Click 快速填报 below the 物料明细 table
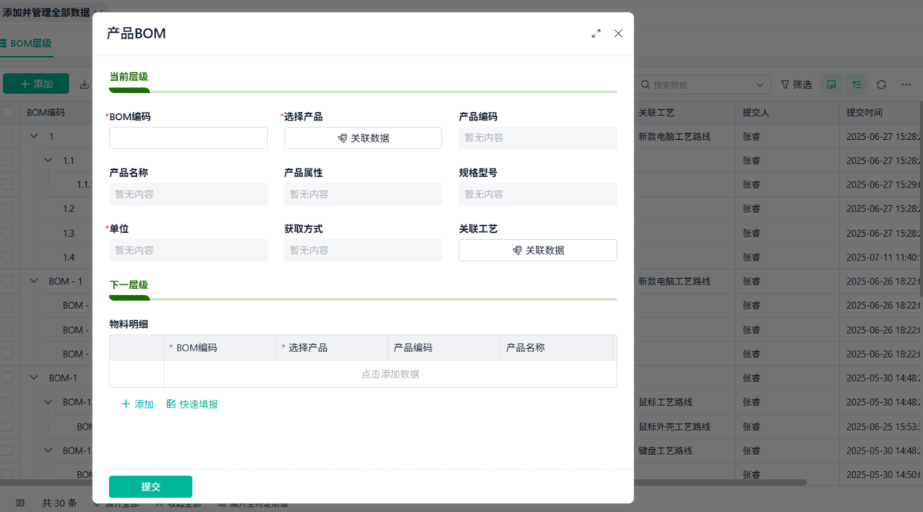Image resolution: width=923 pixels, height=512 pixels. pos(192,404)
